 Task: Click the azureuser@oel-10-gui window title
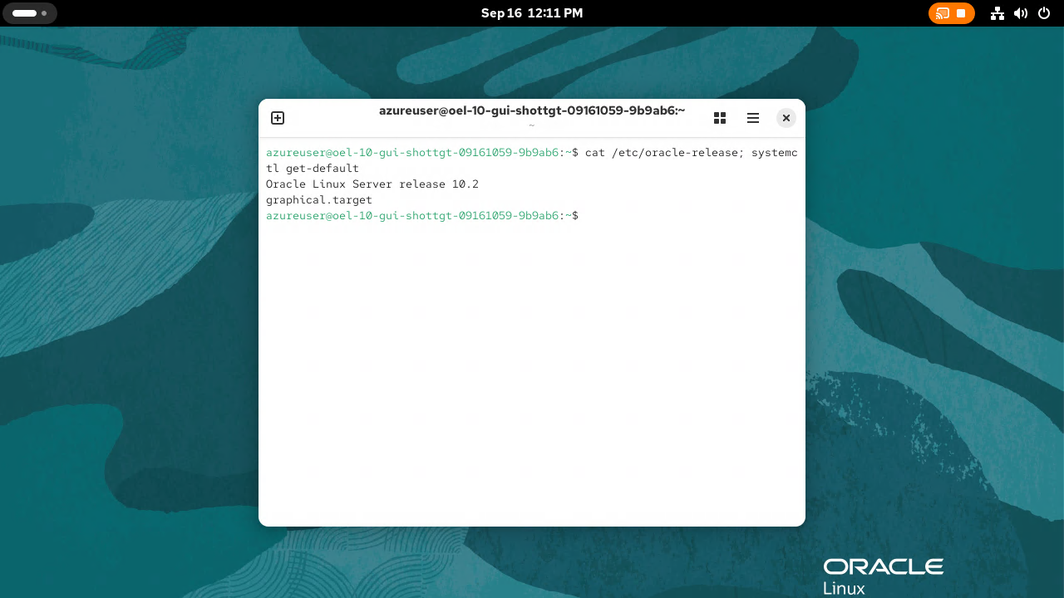click(x=532, y=110)
